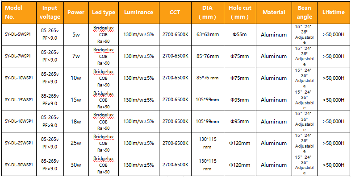Screen dimensions: 351x177
Task: Select the Input voltage header cell
Action: click(50, 12)
